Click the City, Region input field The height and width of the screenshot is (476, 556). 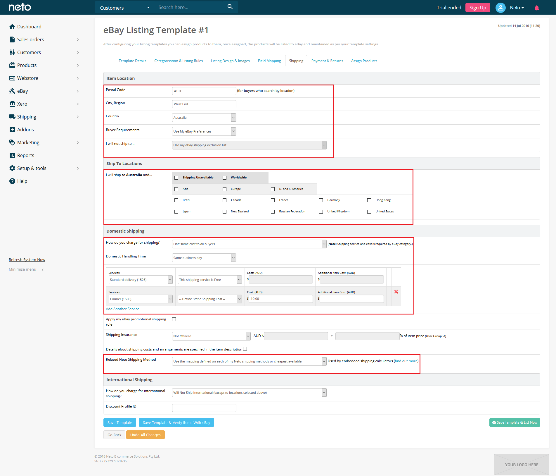(x=204, y=104)
